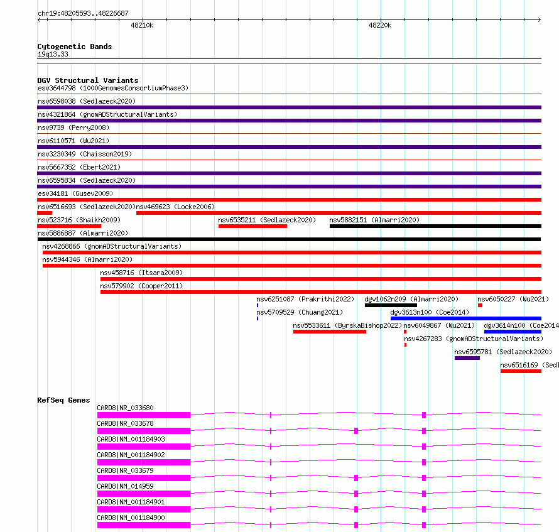Click nsv6049867 (Wu2021) variant label

[439, 325]
